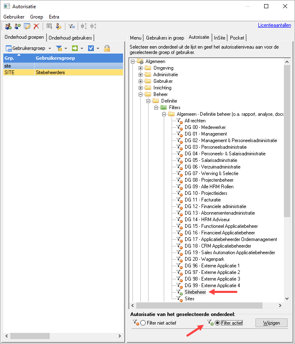Screen dimensions: 295x344
Task: Switch to the Onderhoud gebruikers tab
Action: point(70,38)
